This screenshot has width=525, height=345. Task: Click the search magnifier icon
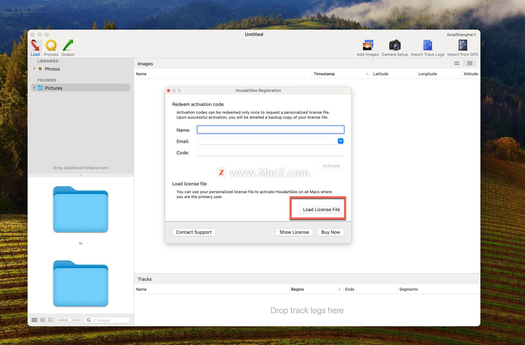(x=89, y=320)
